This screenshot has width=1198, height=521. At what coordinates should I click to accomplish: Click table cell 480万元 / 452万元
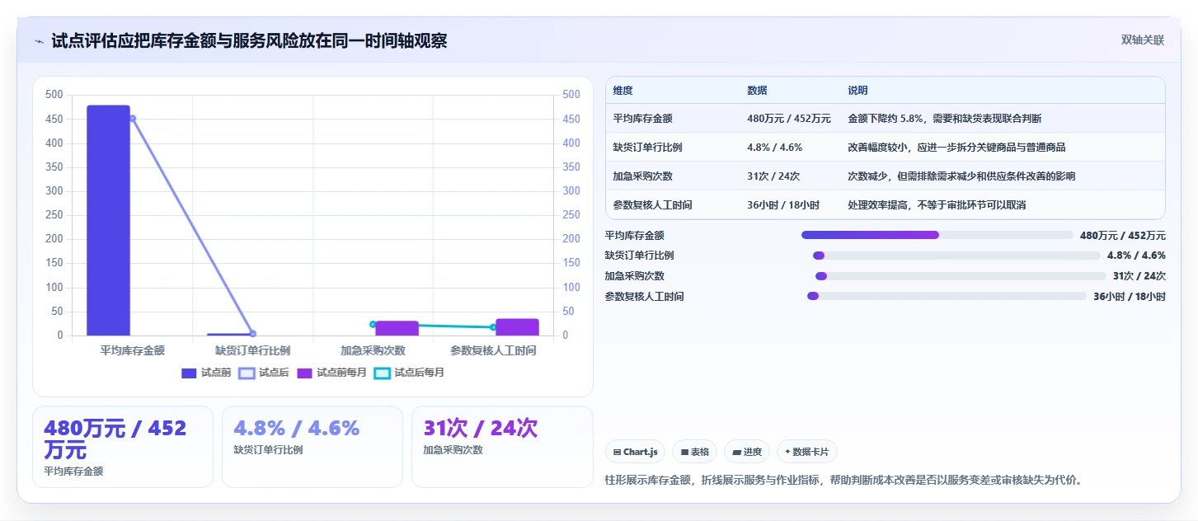pyautogui.click(x=789, y=119)
